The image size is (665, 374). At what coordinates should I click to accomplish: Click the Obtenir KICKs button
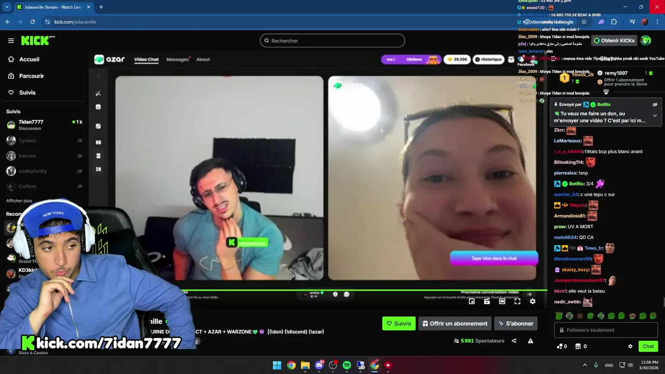[614, 41]
